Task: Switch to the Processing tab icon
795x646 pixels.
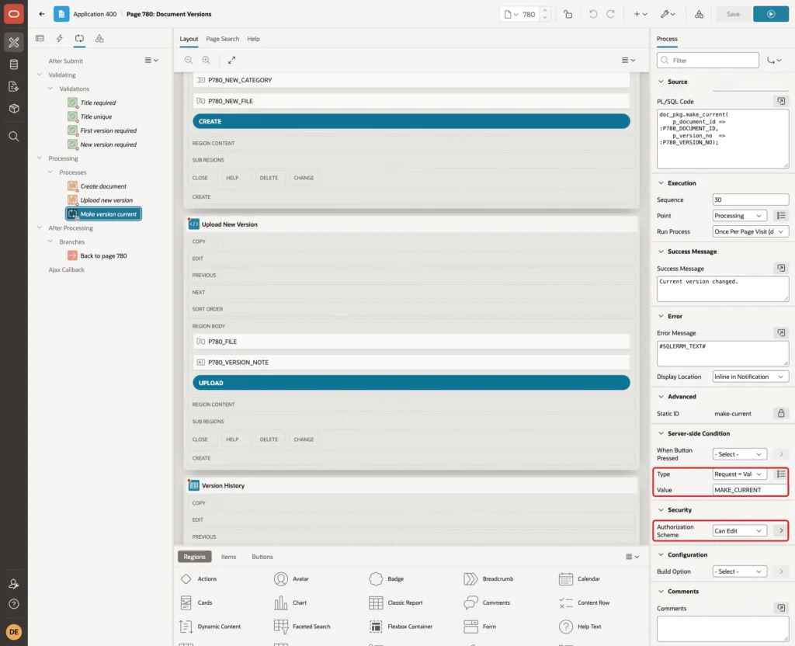Action: pos(80,39)
